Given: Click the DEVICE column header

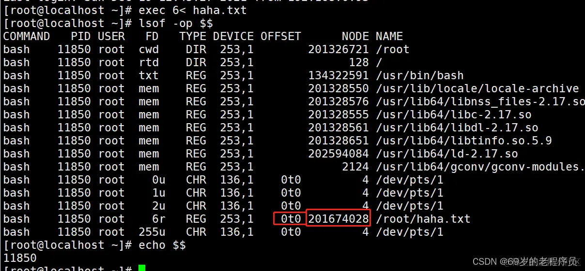Looking at the screenshot, I should pos(233,36).
